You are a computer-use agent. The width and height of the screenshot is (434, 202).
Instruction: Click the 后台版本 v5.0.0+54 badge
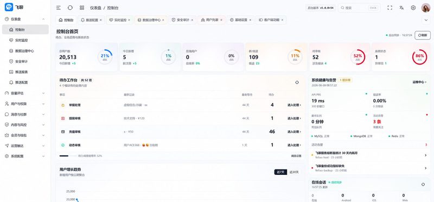(321, 8)
